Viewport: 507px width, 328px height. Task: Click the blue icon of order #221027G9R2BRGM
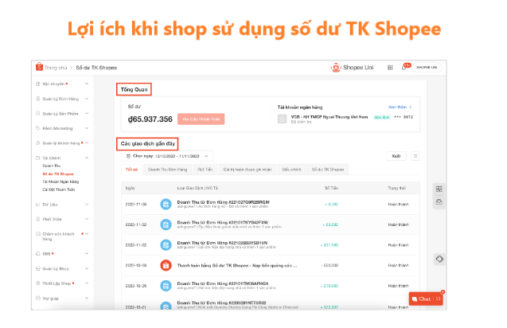166,205
